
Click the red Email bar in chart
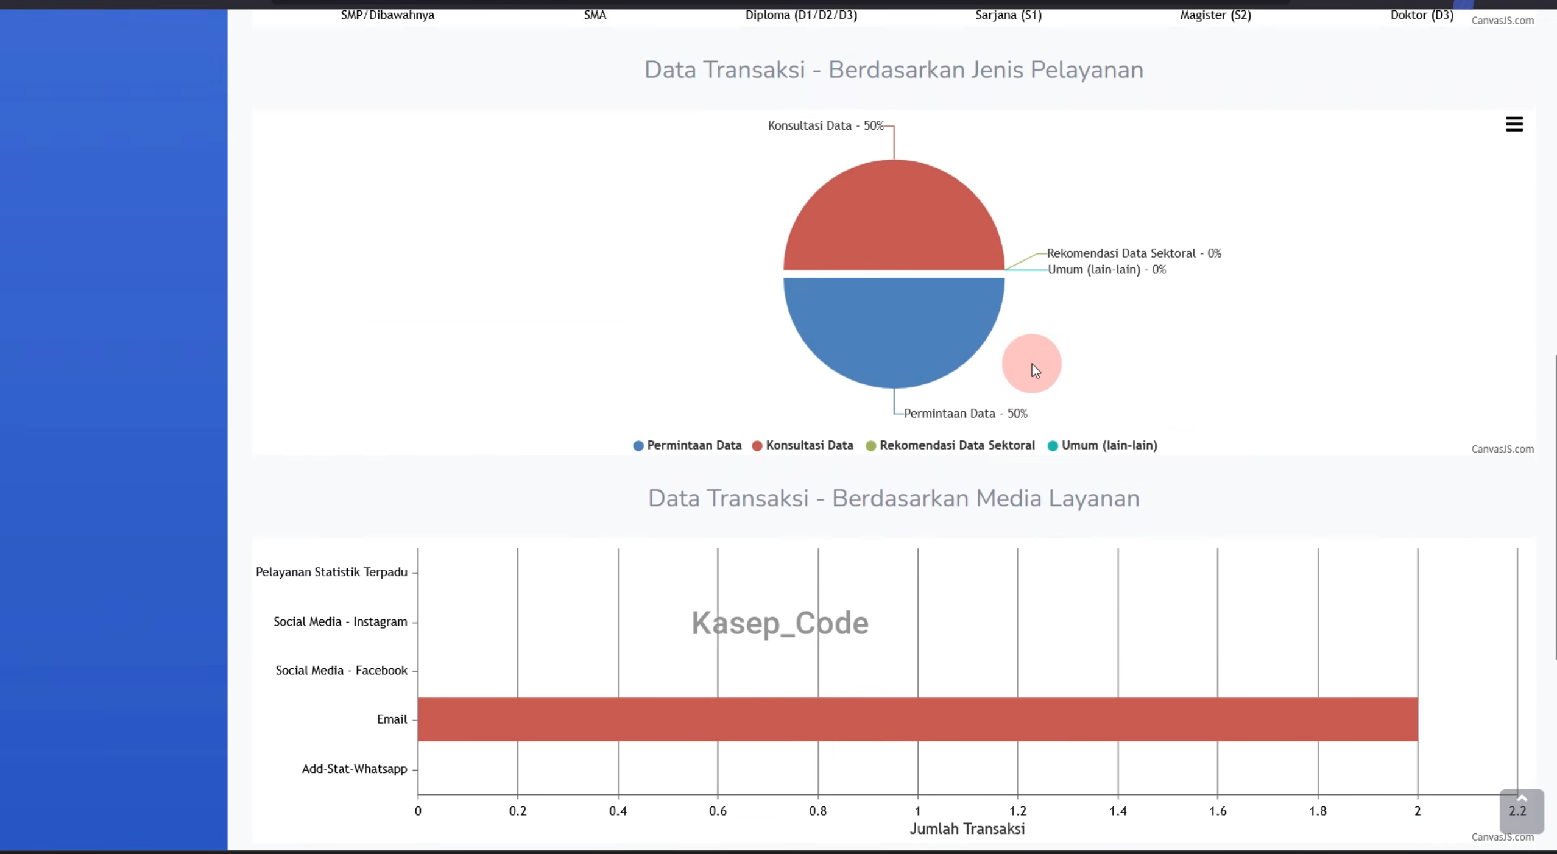pyautogui.click(x=917, y=719)
